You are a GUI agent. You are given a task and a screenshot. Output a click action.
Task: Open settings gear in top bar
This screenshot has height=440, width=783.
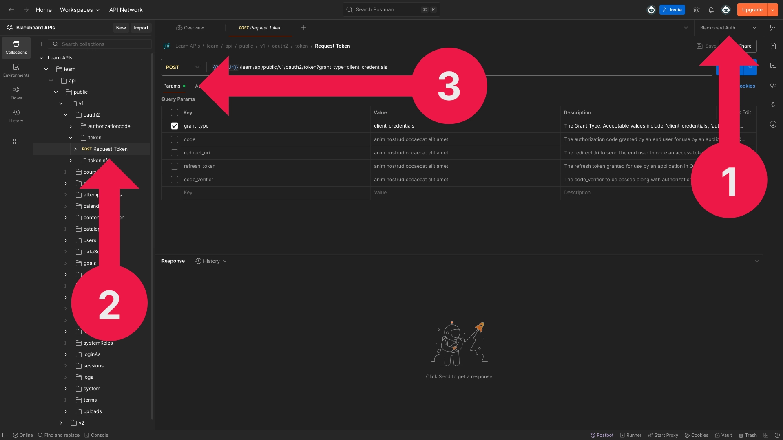[x=697, y=10]
